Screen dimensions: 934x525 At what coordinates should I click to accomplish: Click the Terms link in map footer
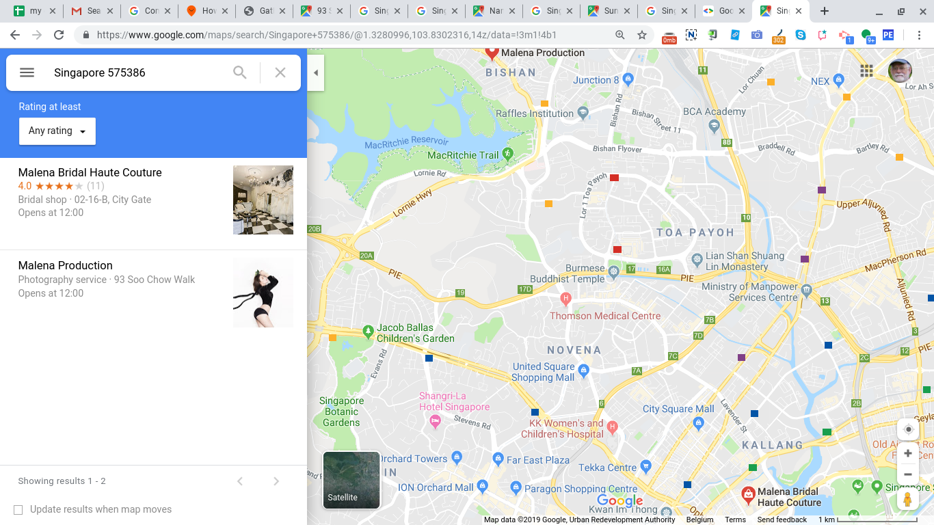pos(735,520)
